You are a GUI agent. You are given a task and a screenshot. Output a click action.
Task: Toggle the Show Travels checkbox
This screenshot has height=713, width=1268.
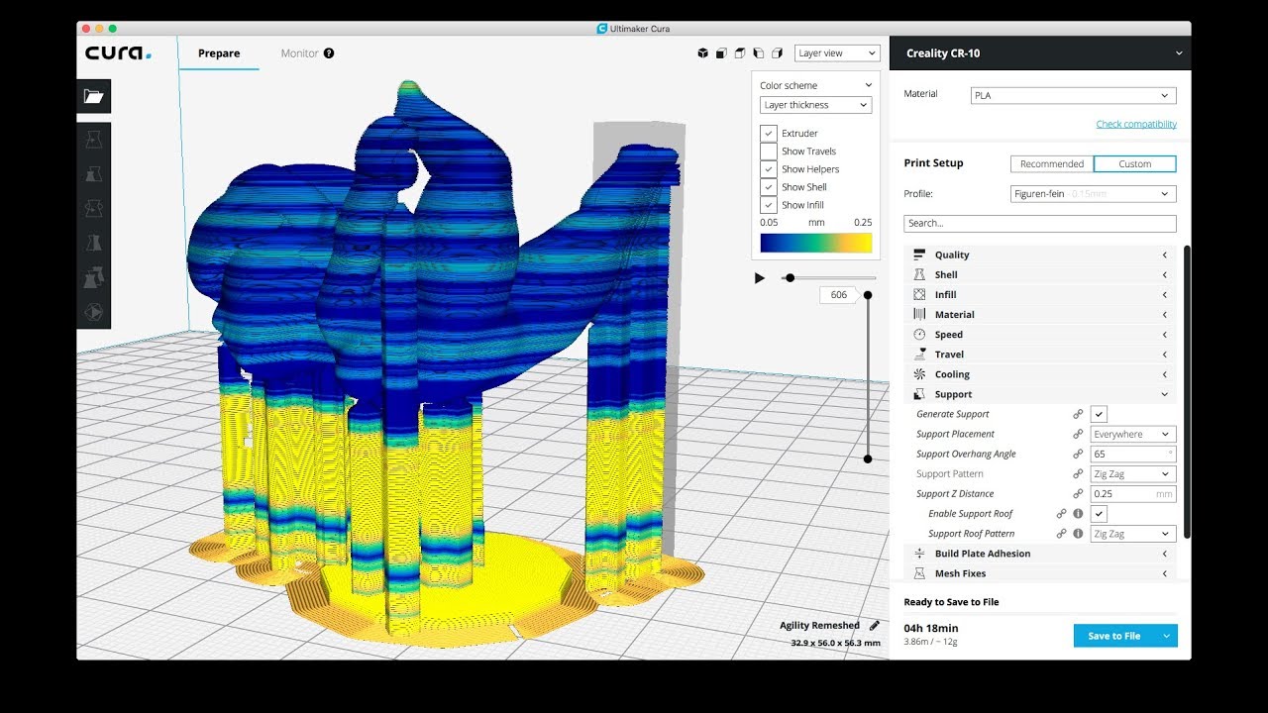coord(768,151)
